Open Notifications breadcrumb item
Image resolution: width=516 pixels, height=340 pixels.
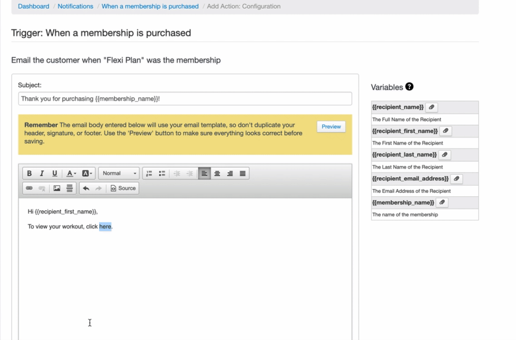tap(75, 7)
